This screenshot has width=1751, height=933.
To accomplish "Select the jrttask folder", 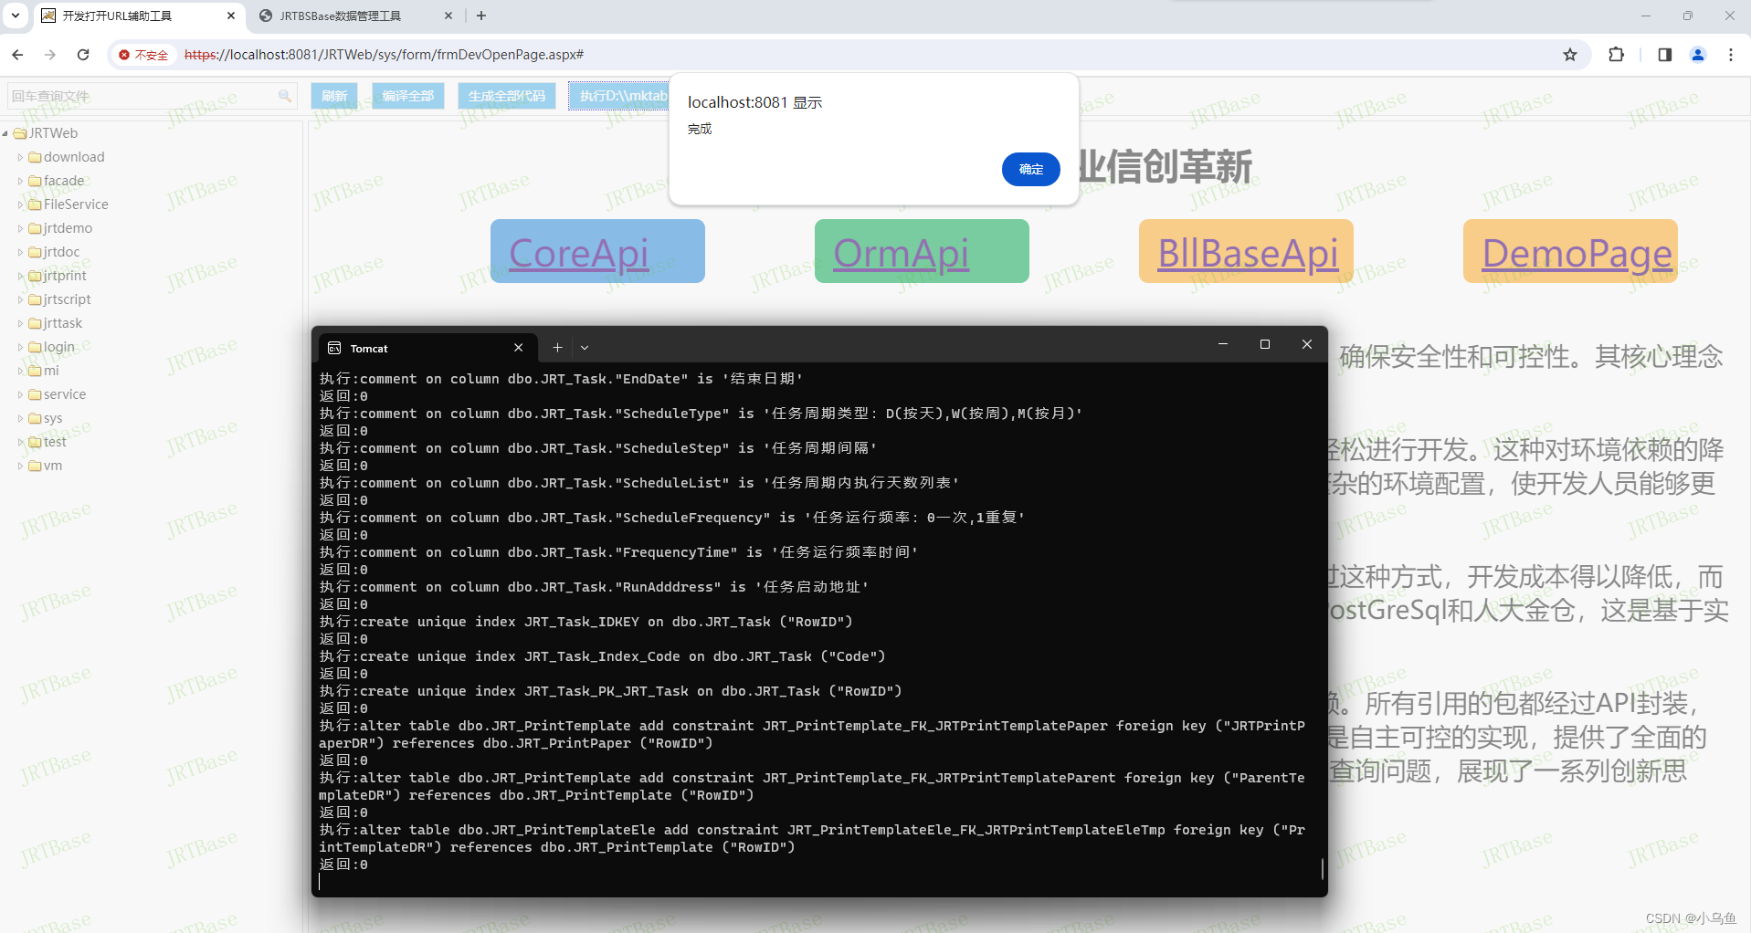I will click(x=63, y=323).
